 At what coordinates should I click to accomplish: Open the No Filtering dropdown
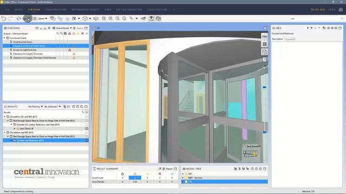[35, 107]
